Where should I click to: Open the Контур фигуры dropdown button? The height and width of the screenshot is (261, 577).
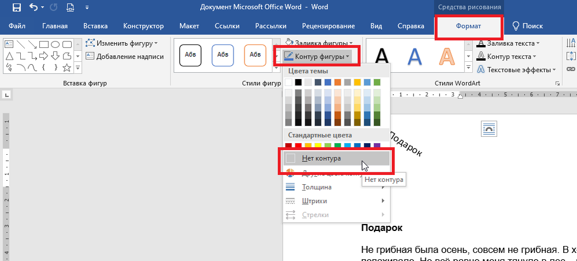click(x=317, y=57)
